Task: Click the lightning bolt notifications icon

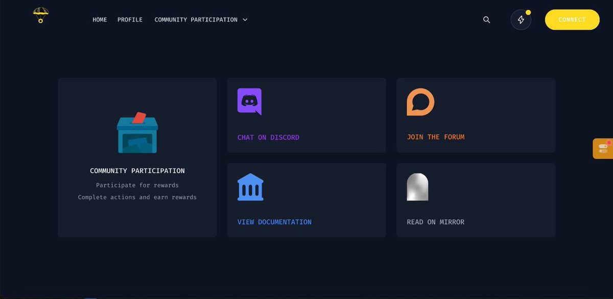Action: (521, 20)
